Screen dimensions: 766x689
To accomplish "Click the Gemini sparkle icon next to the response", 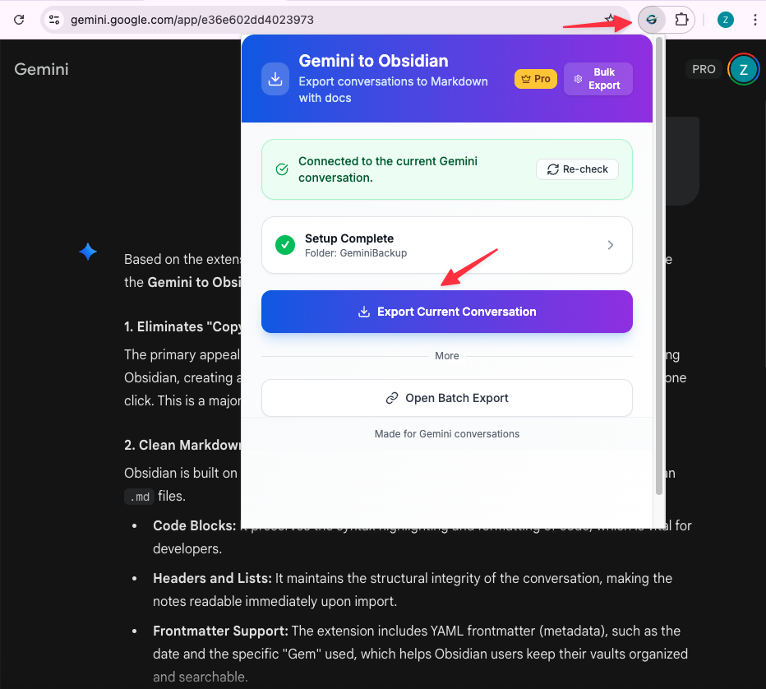I will tap(88, 252).
